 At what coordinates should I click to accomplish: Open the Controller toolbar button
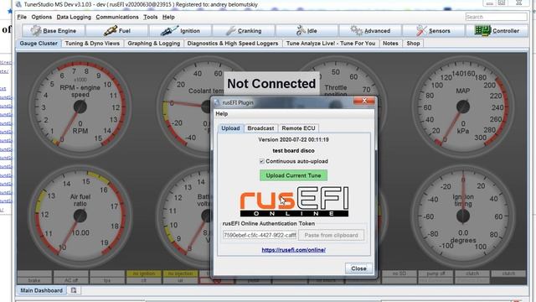coord(497,31)
